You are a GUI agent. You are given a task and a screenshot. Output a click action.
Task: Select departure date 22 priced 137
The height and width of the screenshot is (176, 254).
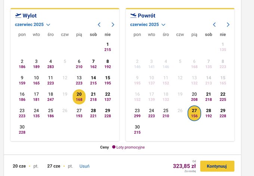point(108,97)
